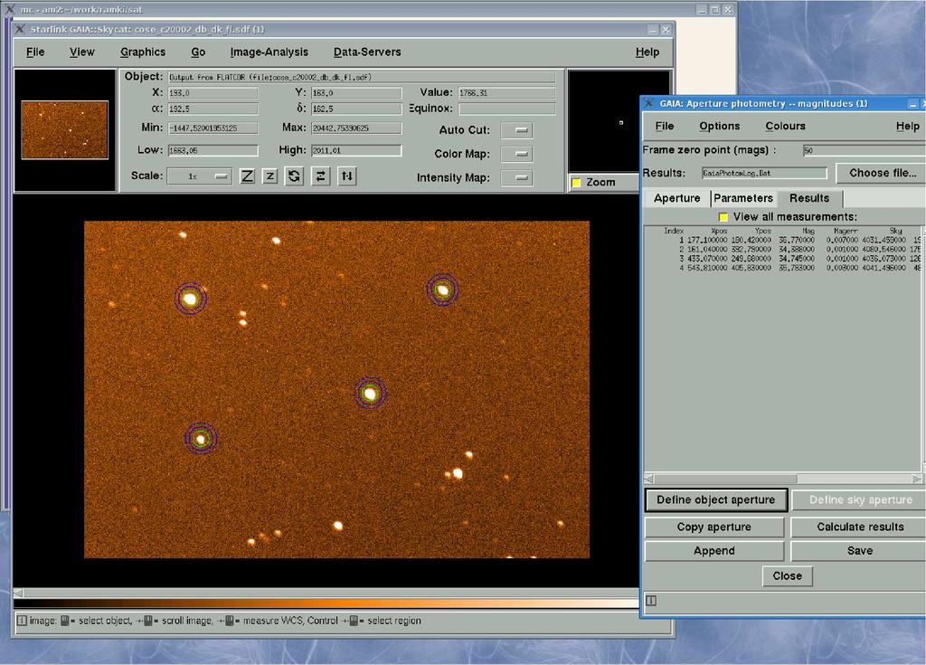Click the info icon in the GAIA status bar
The image size is (926, 665).
tap(22, 621)
